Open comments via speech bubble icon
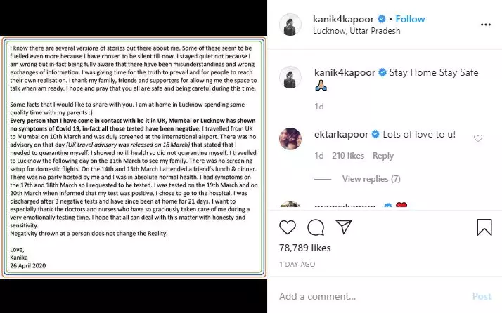502x313 pixels. pyautogui.click(x=316, y=227)
